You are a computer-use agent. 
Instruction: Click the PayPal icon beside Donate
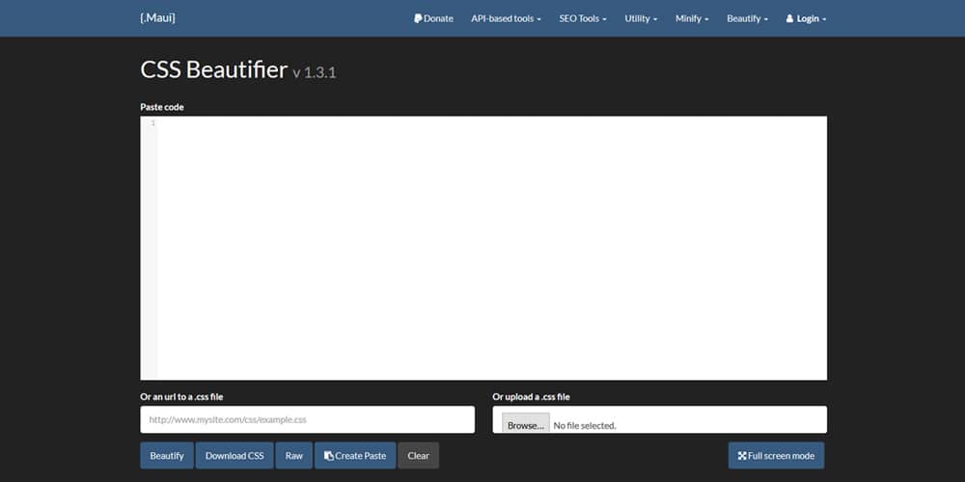[418, 18]
